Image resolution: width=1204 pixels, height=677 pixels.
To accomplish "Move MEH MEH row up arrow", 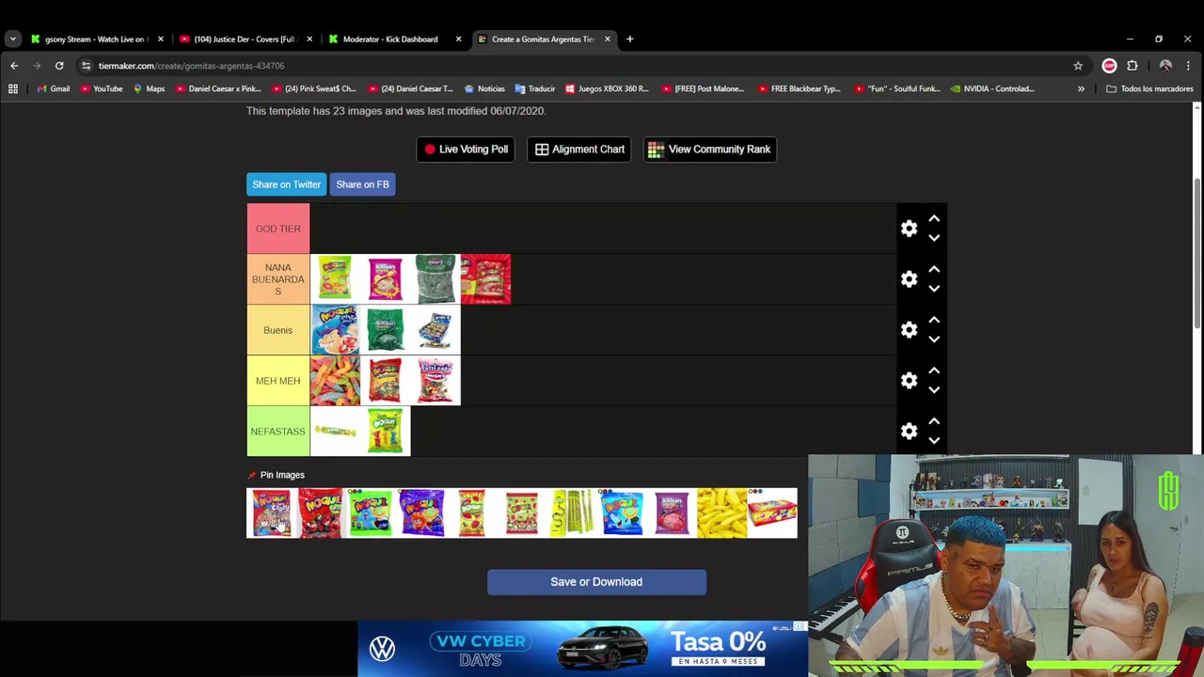I will coord(934,370).
